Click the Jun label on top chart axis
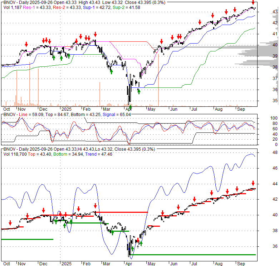This screenshot has width=279, height=266. 174,109
